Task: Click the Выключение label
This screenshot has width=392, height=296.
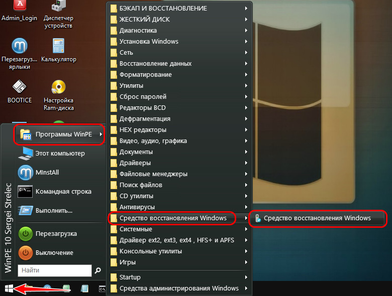Action: coord(54,252)
